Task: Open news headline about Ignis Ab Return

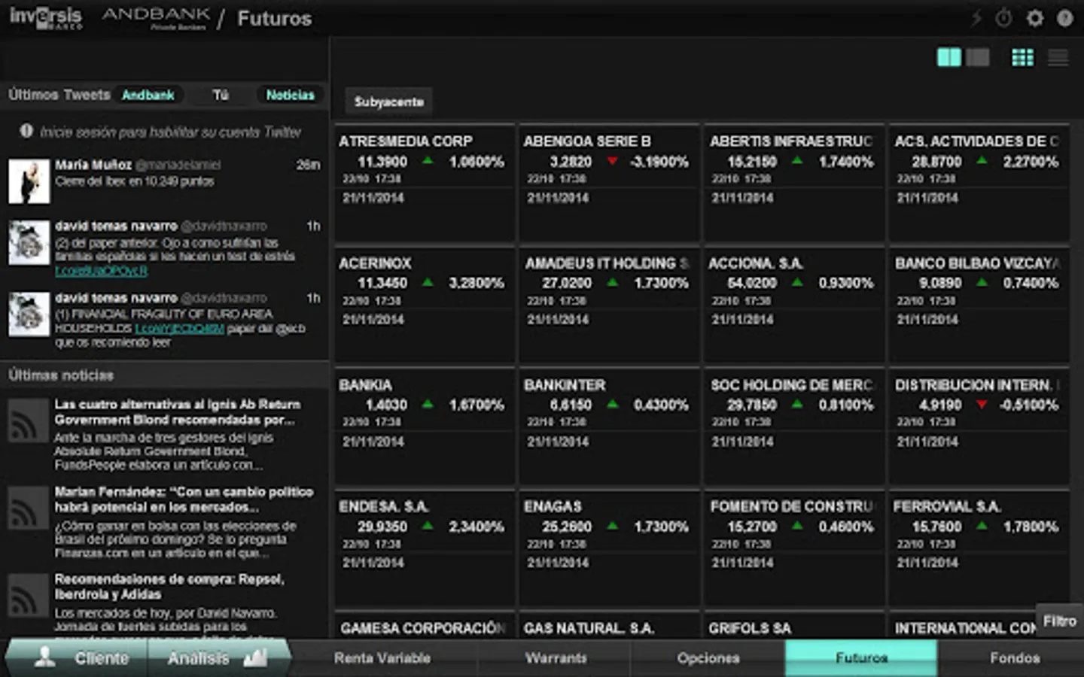Action: [x=177, y=412]
